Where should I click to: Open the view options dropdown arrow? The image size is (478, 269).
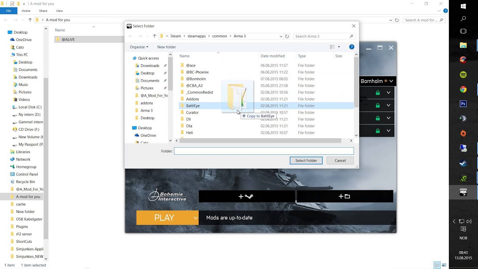click(x=339, y=47)
